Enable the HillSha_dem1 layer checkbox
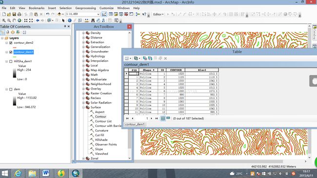 pos(11,61)
